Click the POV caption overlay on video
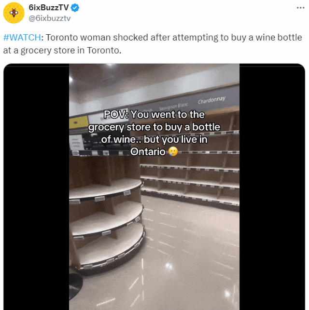 click(154, 133)
